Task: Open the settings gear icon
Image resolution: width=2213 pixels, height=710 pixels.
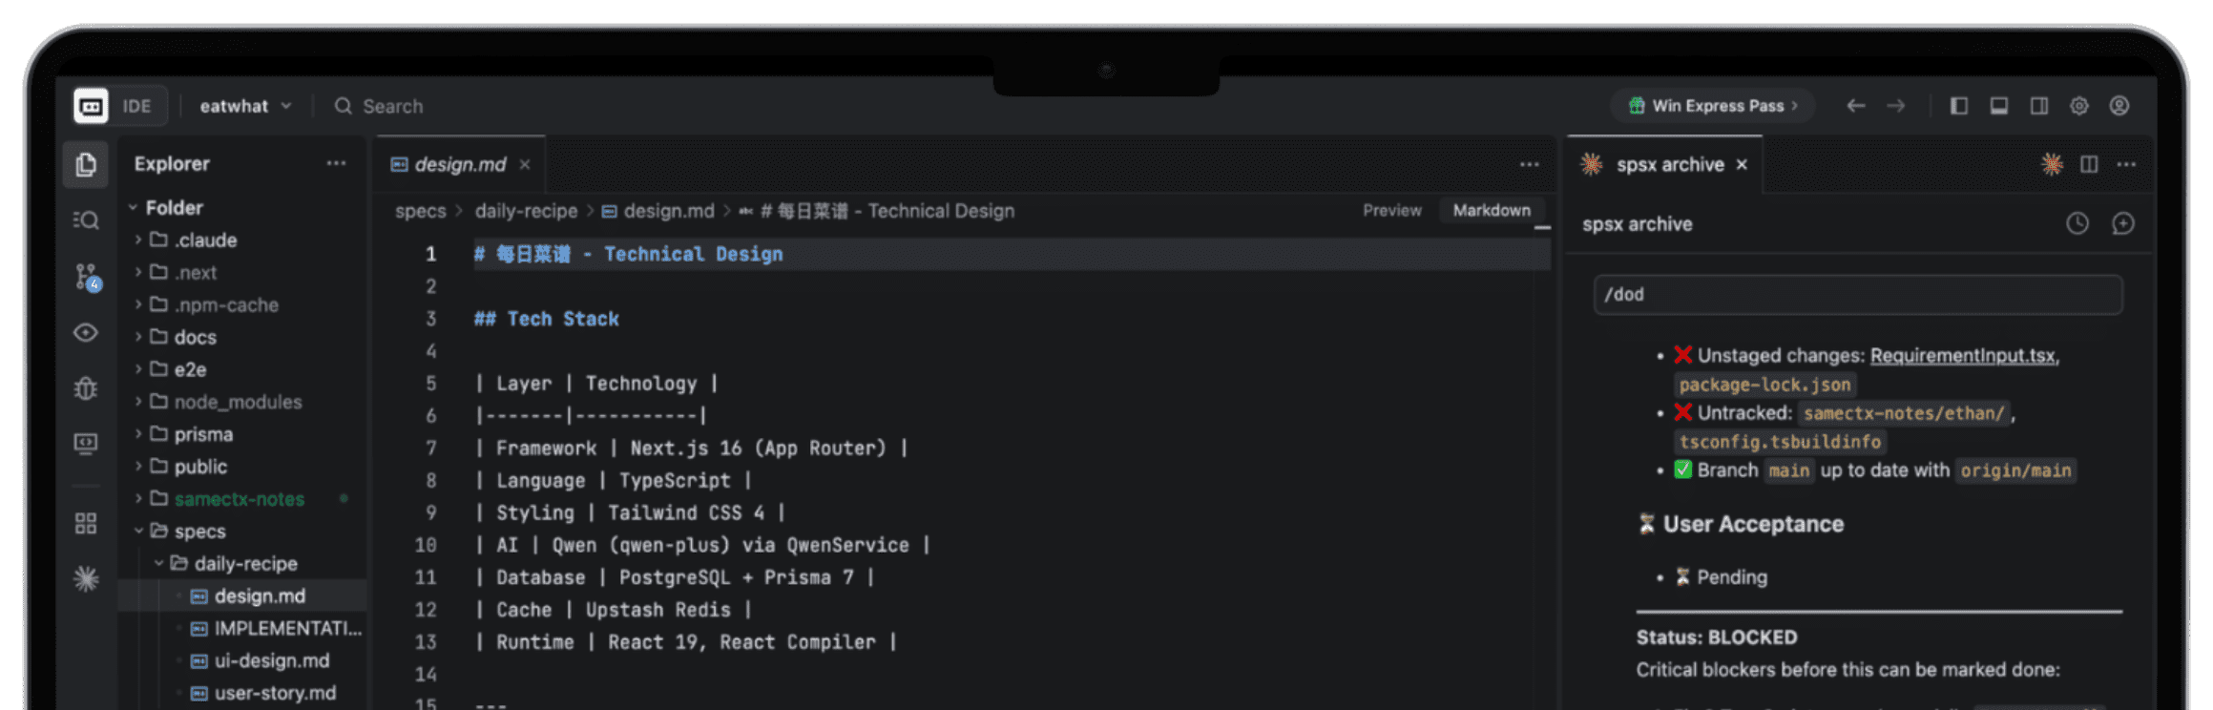Action: pos(2079,106)
